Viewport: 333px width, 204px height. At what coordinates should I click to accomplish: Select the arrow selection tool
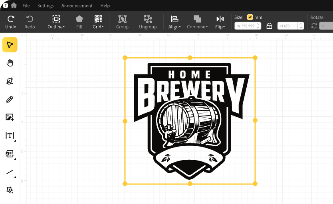click(10, 45)
